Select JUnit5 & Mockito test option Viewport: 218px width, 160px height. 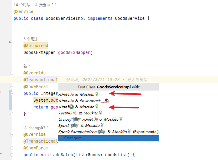tap(108, 107)
